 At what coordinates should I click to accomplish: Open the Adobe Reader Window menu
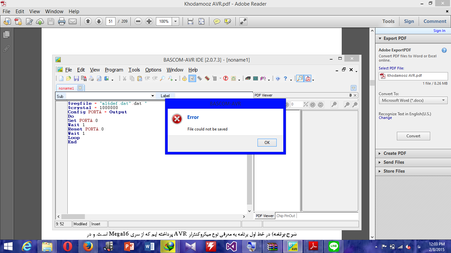pos(54,11)
